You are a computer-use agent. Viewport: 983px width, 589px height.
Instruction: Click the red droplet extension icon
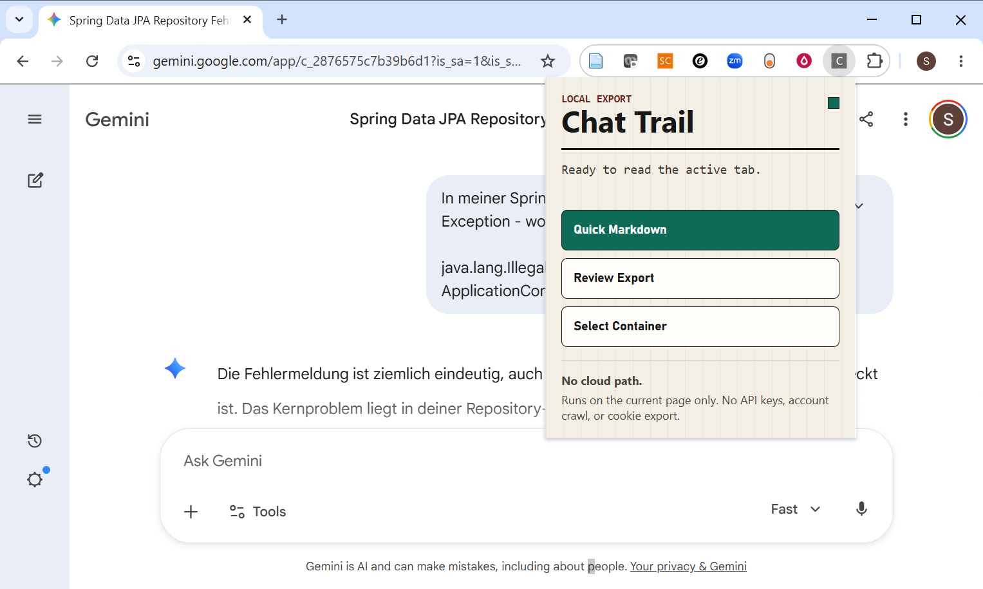pyautogui.click(x=804, y=61)
